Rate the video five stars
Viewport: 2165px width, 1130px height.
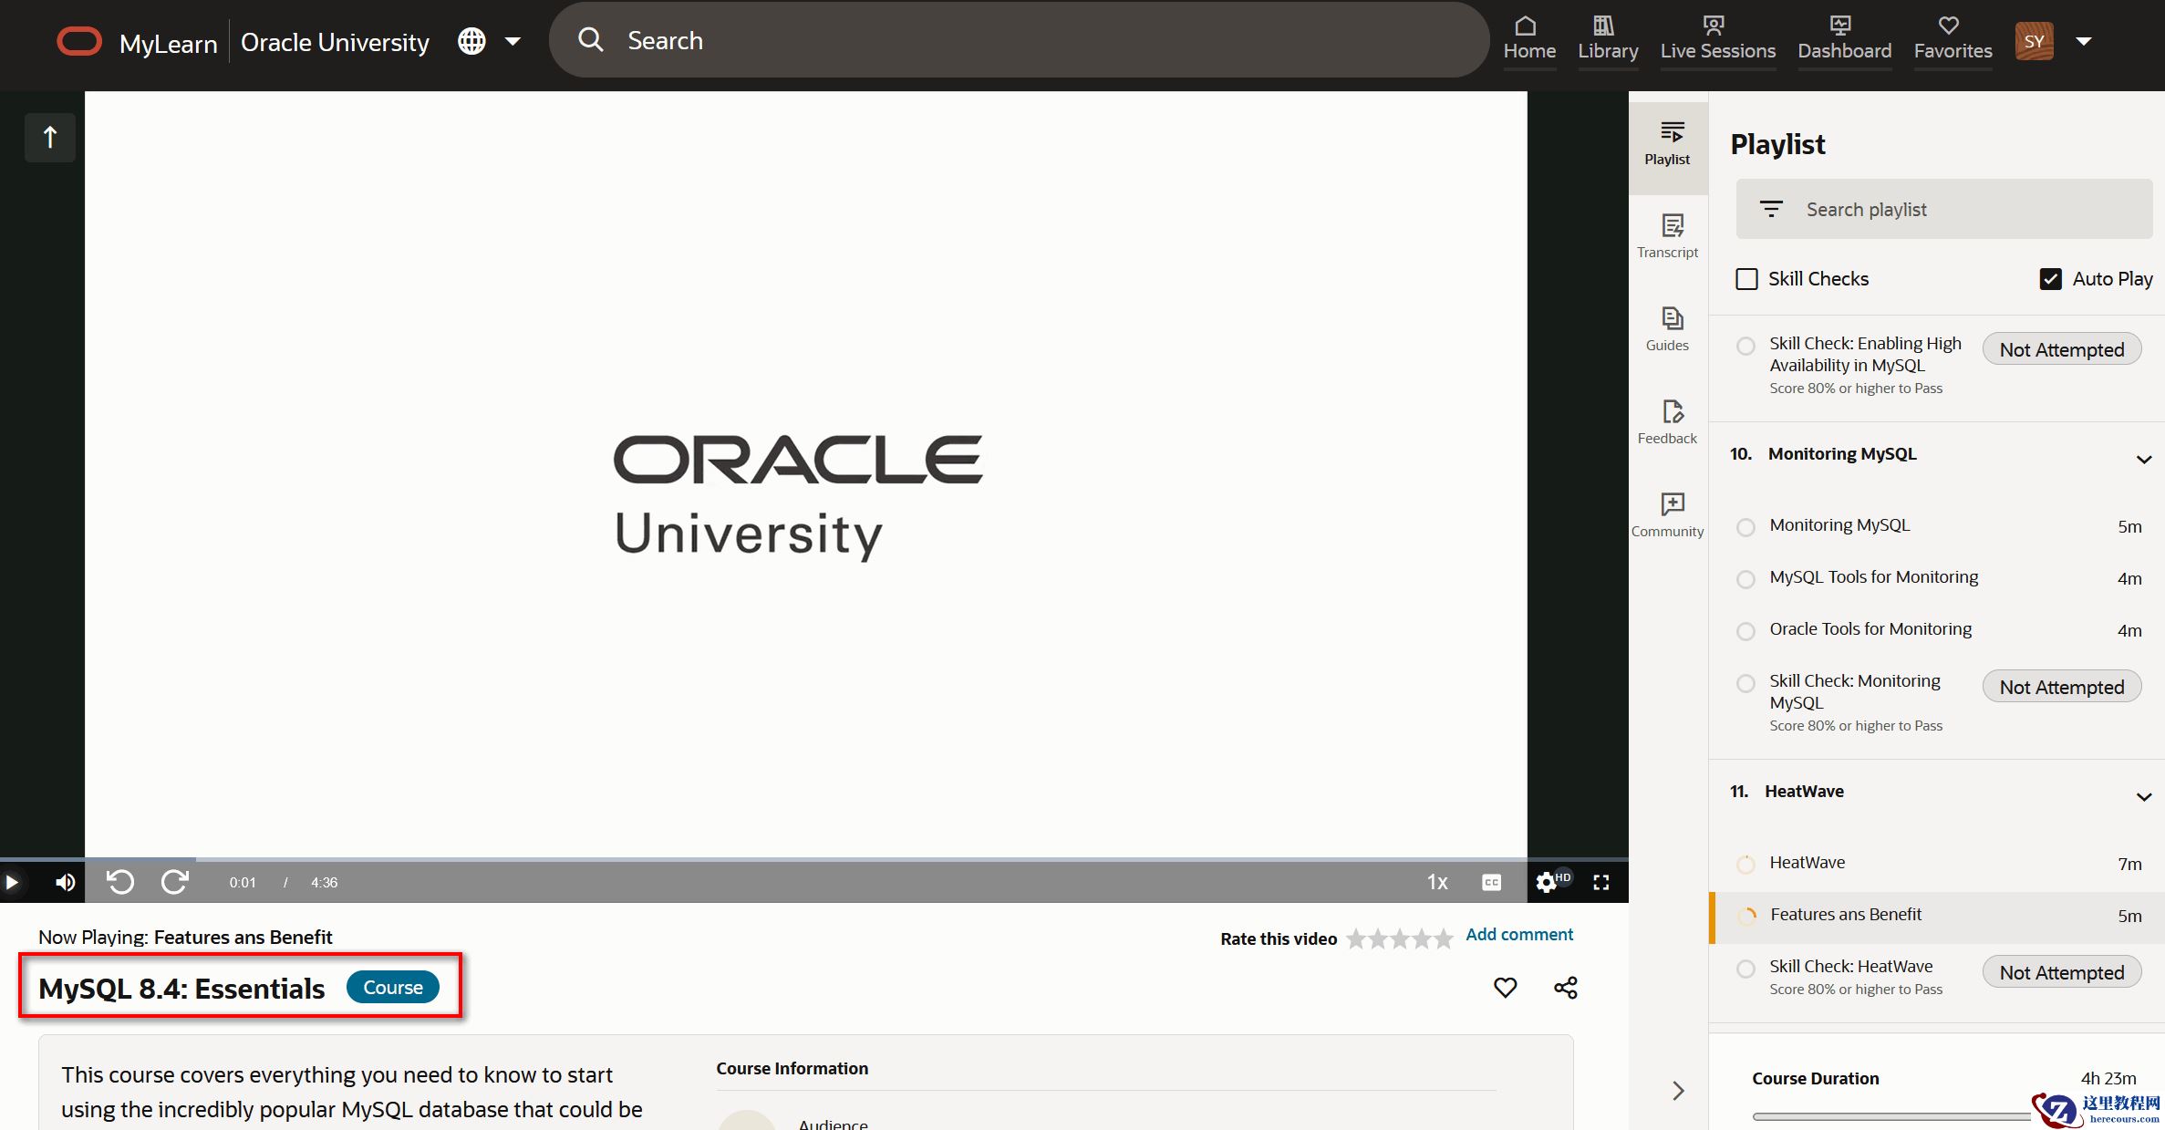pos(1443,938)
